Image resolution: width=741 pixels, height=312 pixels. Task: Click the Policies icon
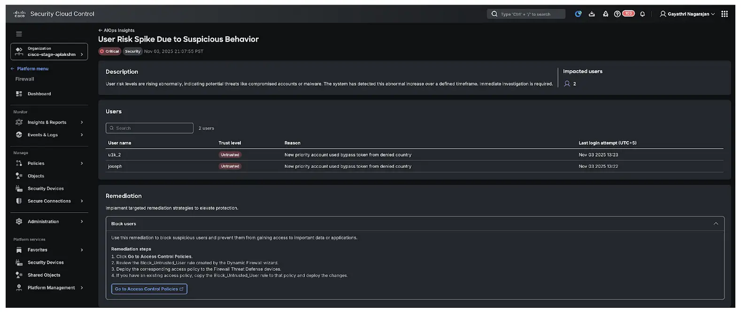coord(19,164)
